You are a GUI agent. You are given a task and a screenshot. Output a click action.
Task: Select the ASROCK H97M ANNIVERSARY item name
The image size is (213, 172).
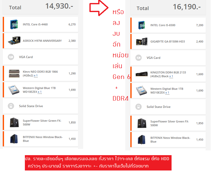pos(42,41)
